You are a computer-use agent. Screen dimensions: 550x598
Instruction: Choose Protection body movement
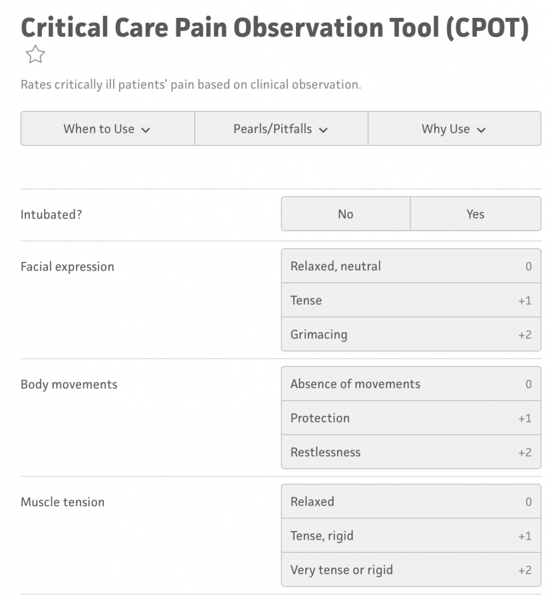coord(410,418)
